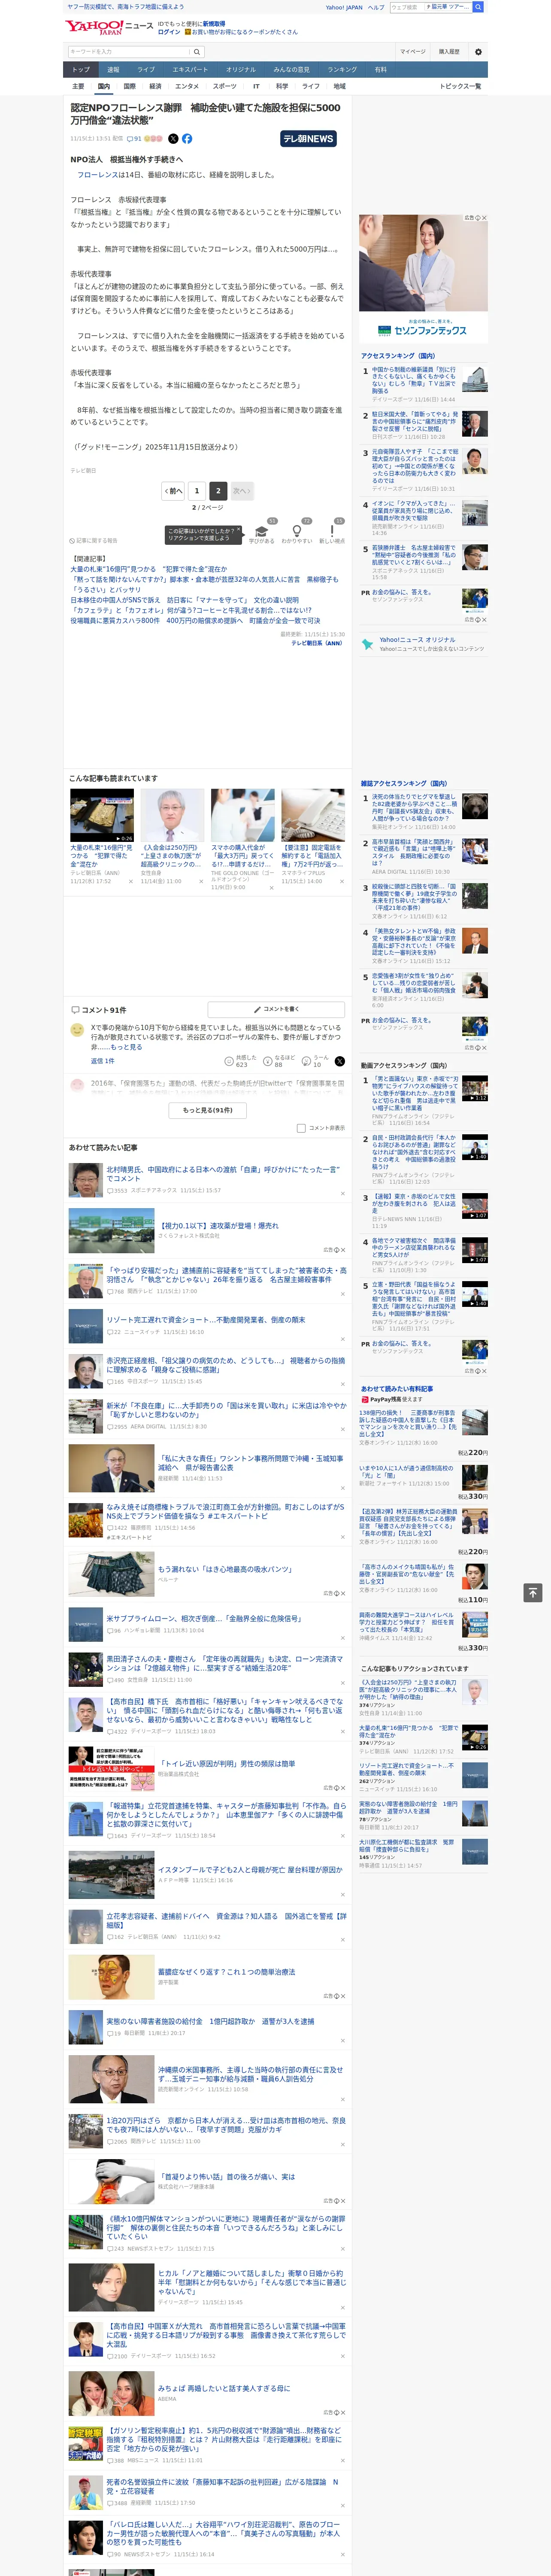
Task: Open ガソリン暫定税率廃止 article link
Action: (x=224, y=2439)
